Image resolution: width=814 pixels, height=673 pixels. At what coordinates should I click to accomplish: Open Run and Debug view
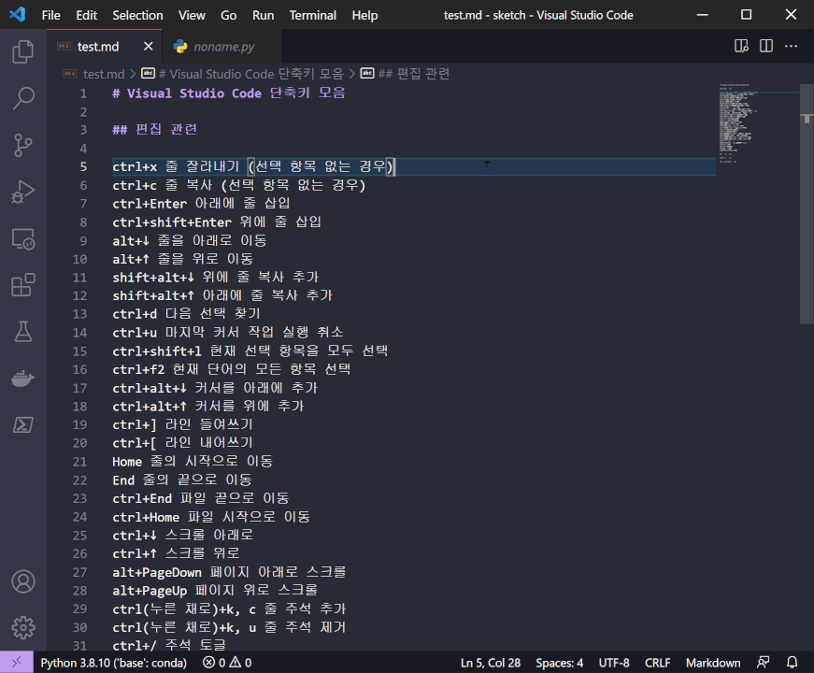[22, 192]
